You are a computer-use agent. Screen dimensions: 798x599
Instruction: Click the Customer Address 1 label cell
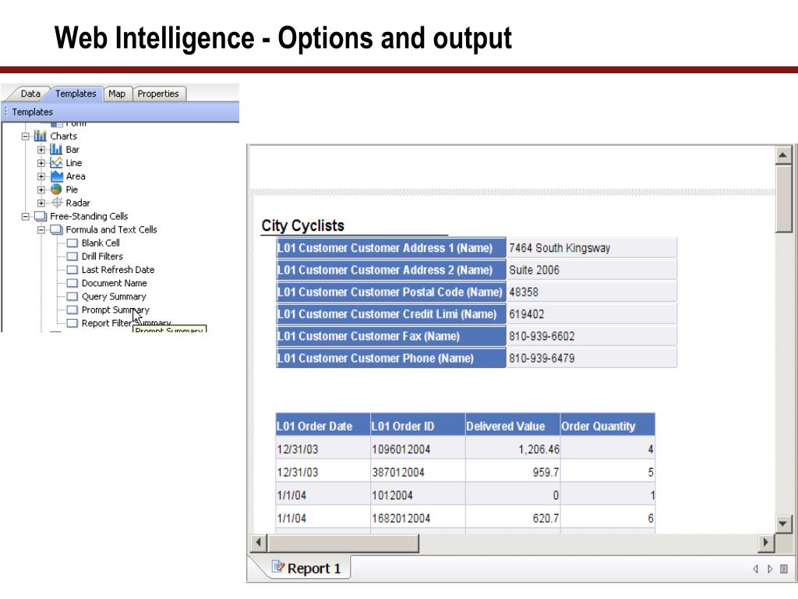tap(391, 248)
